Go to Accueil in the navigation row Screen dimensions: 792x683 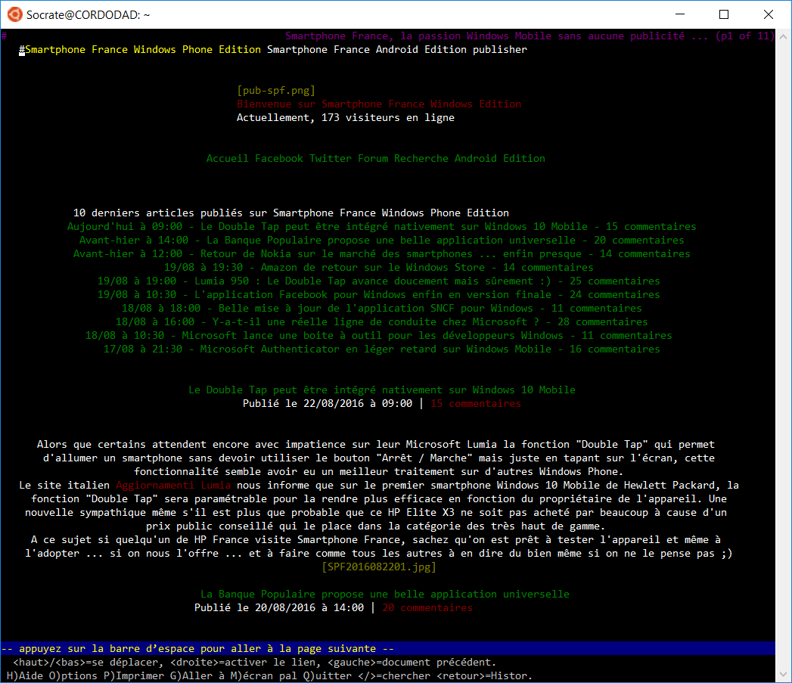227,159
